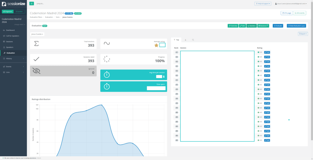313x160 pixels.
Task: Click the Close Evaluation button
Action: coord(296,26)
